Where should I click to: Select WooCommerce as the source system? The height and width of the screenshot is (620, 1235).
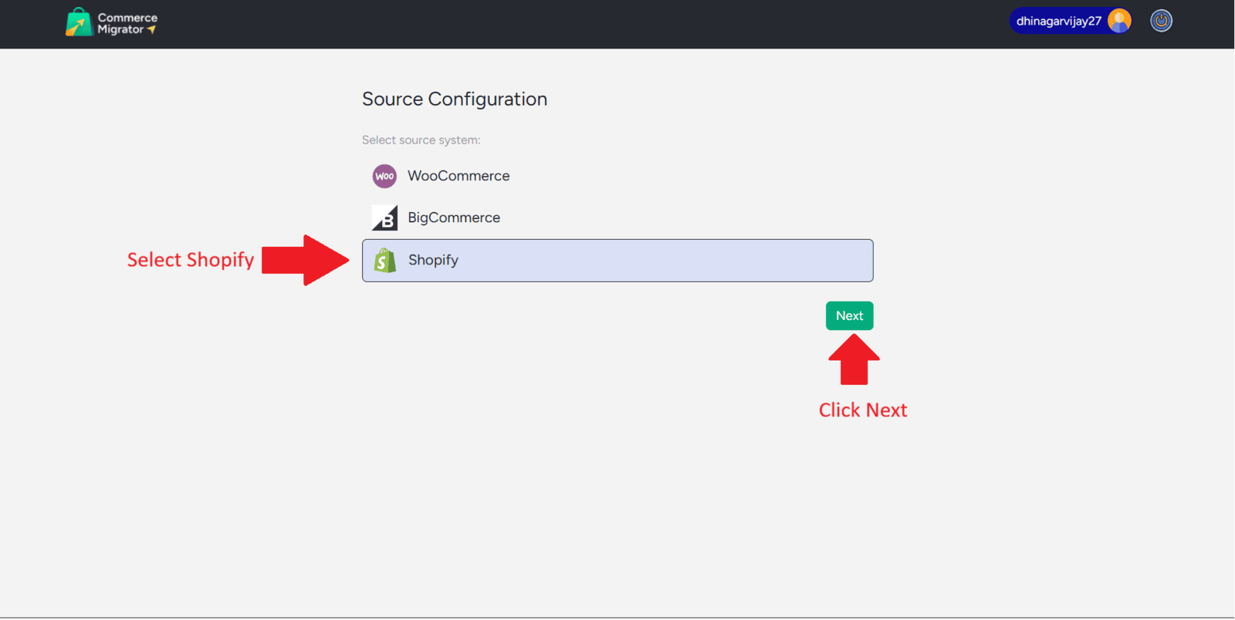pyautogui.click(x=458, y=177)
